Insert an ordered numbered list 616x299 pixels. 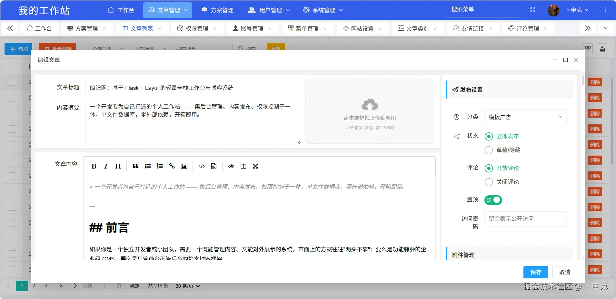[160, 166]
